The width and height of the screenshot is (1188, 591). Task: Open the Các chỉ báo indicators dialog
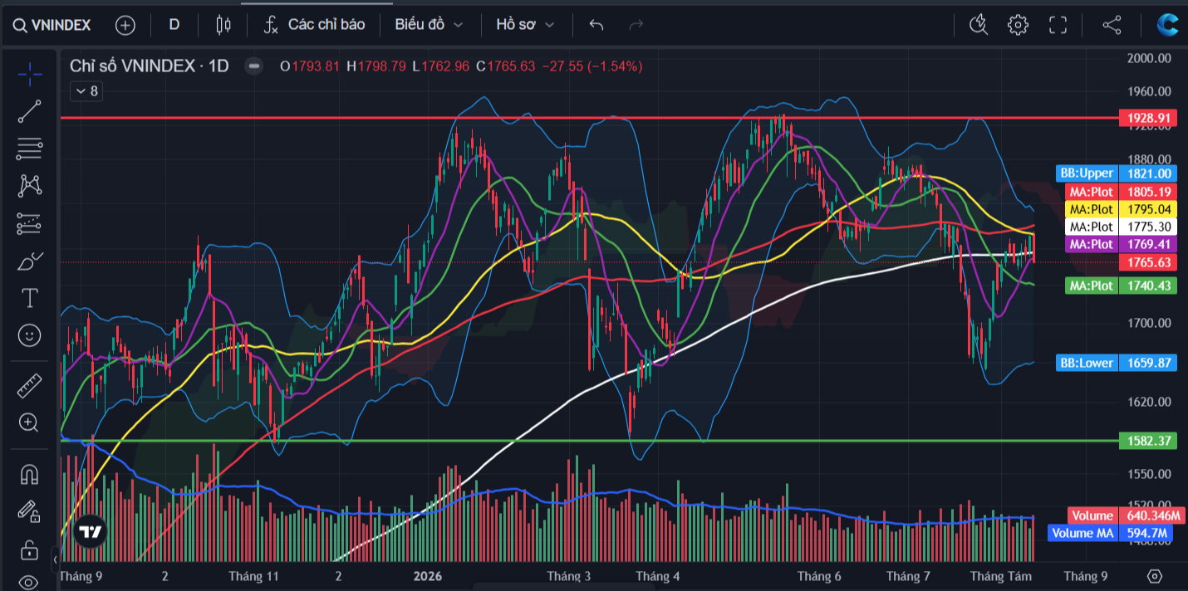coord(314,25)
